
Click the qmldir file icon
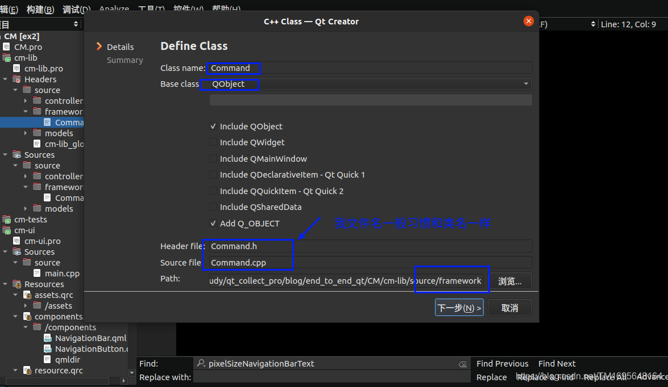tap(47, 360)
